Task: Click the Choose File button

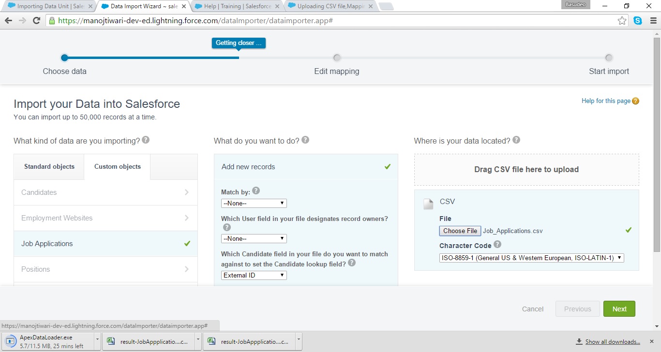Action: tap(460, 231)
